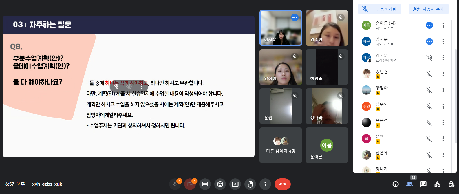Open more options for 유은경

443,122
